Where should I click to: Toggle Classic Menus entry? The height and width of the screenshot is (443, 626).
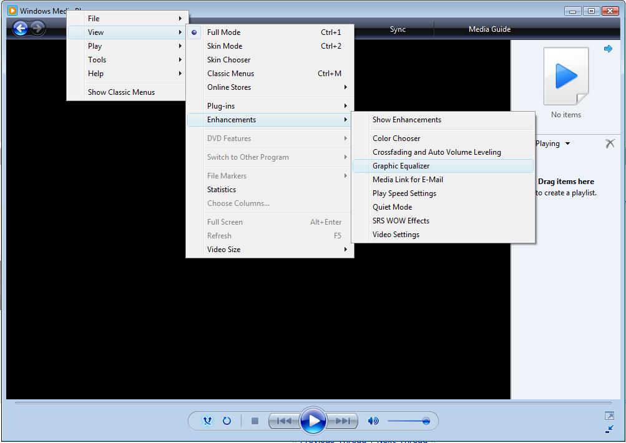(270, 74)
